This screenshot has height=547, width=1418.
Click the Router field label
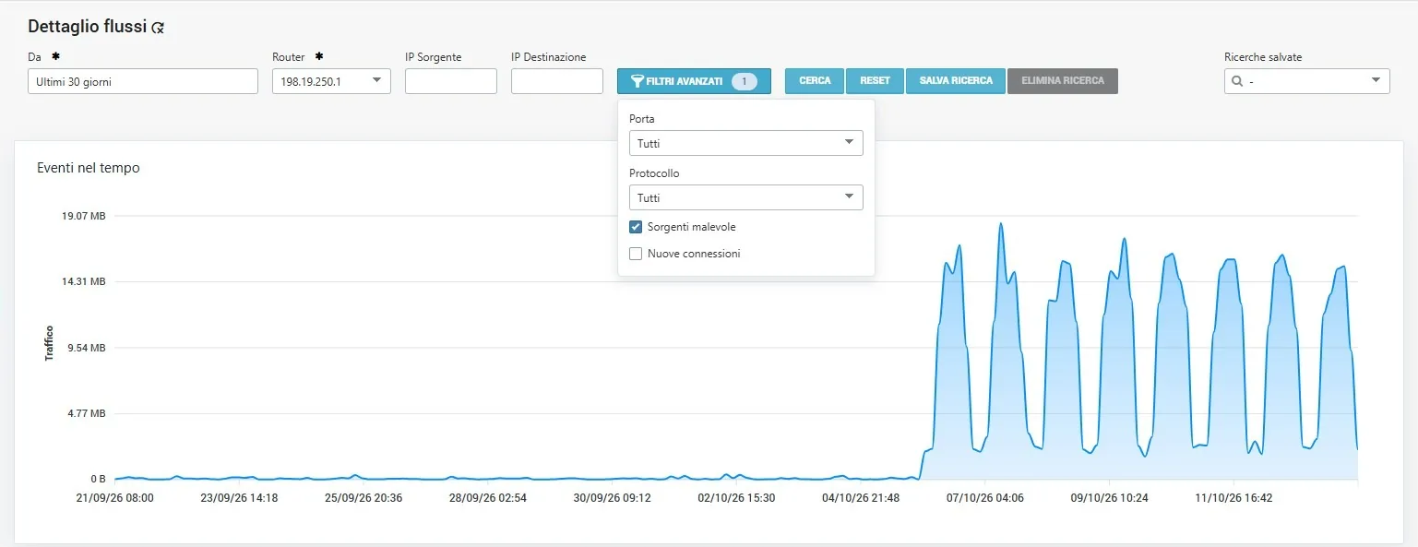pos(289,57)
